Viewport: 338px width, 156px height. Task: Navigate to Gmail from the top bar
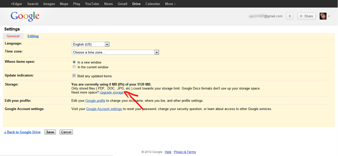(x=122, y=4)
